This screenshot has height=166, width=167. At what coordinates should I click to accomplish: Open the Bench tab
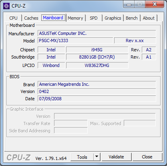click(132, 18)
